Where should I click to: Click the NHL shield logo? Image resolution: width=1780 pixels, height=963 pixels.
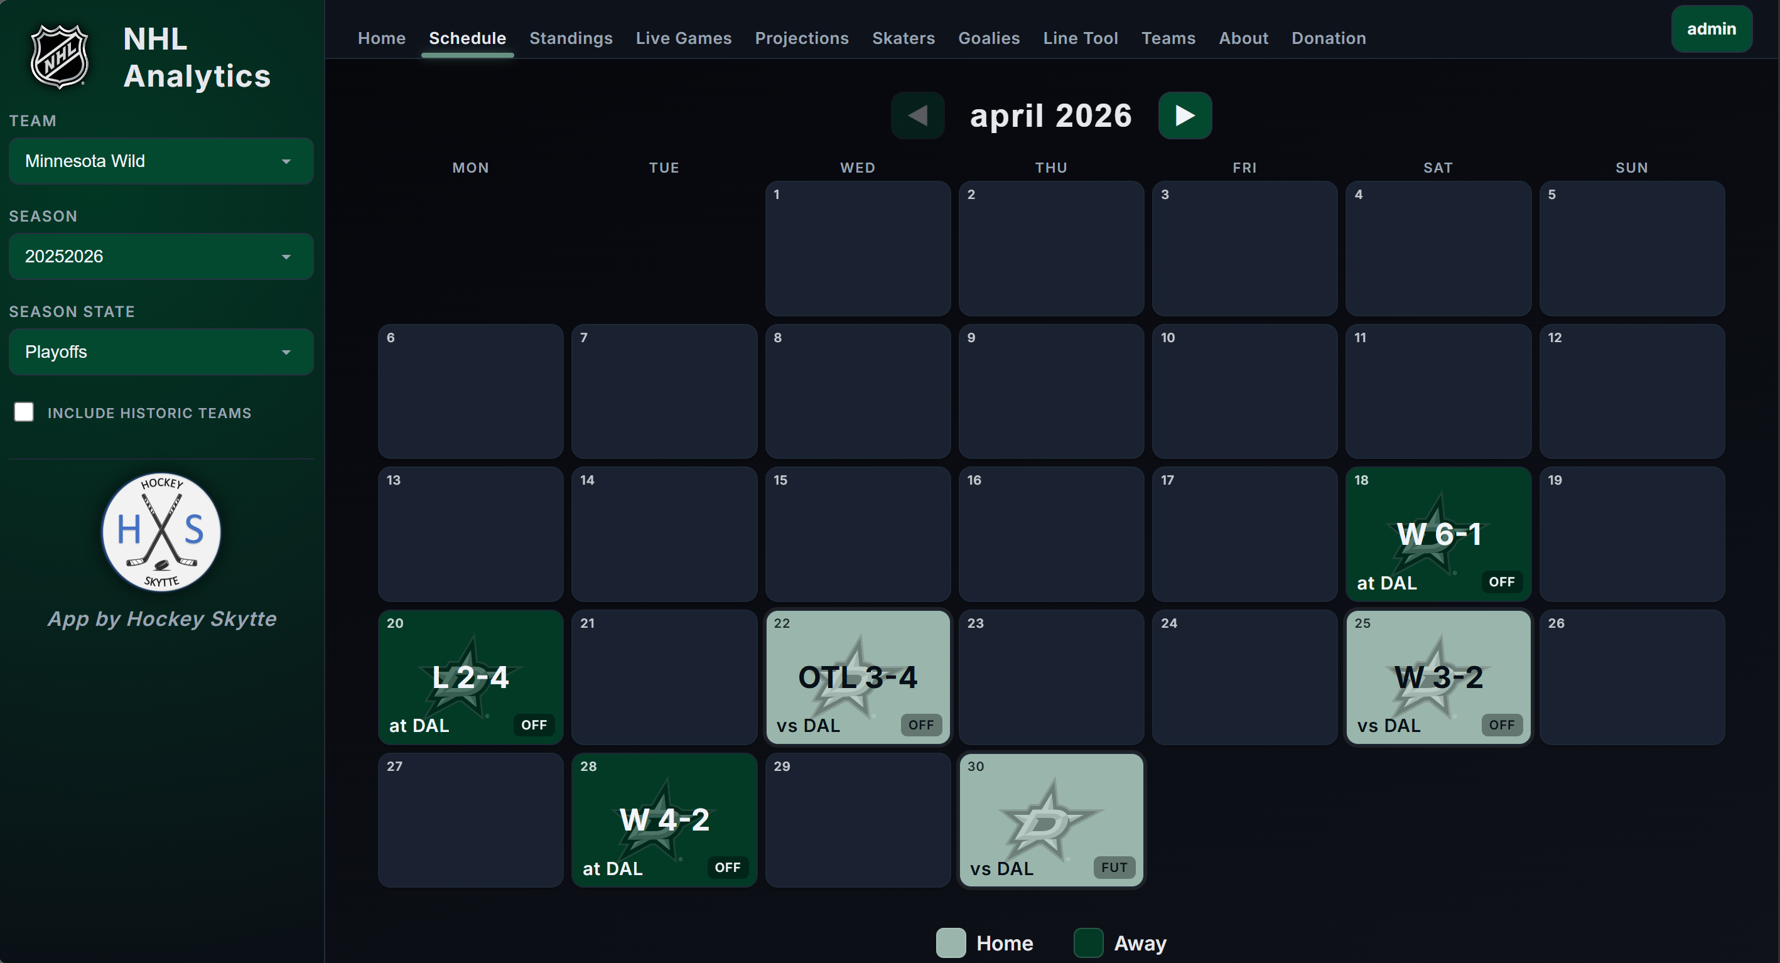point(60,57)
